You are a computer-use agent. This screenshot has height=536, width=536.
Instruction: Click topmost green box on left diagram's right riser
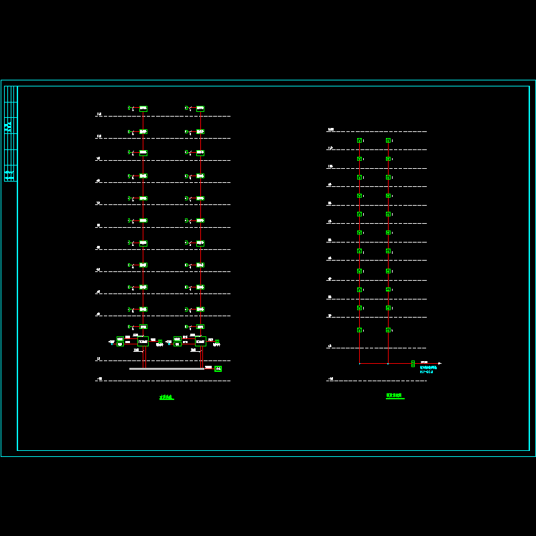click(x=200, y=109)
